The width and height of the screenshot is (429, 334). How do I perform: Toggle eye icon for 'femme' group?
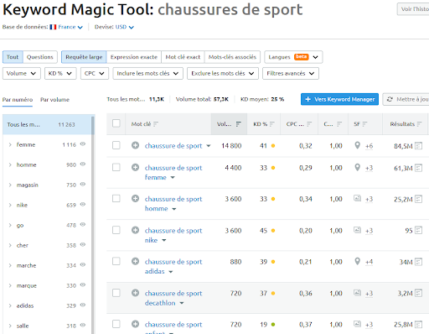(x=83, y=144)
